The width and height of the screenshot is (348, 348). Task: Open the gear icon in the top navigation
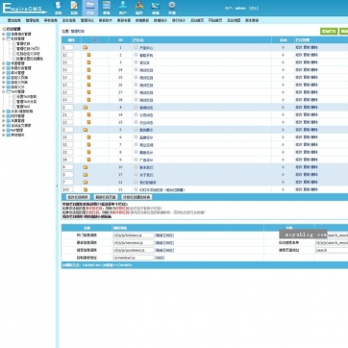(x=172, y=8)
